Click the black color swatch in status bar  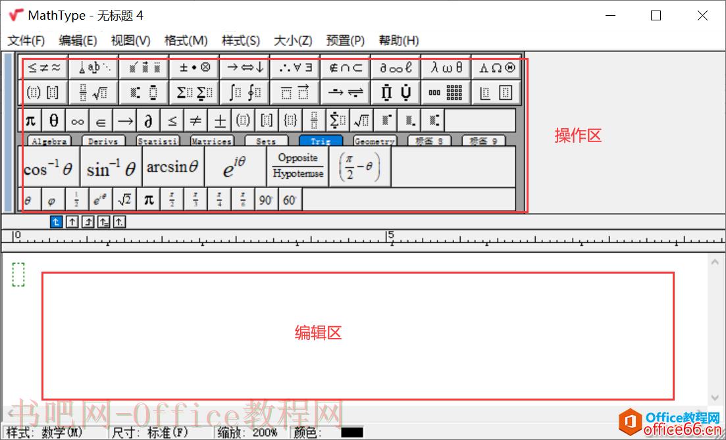(352, 433)
